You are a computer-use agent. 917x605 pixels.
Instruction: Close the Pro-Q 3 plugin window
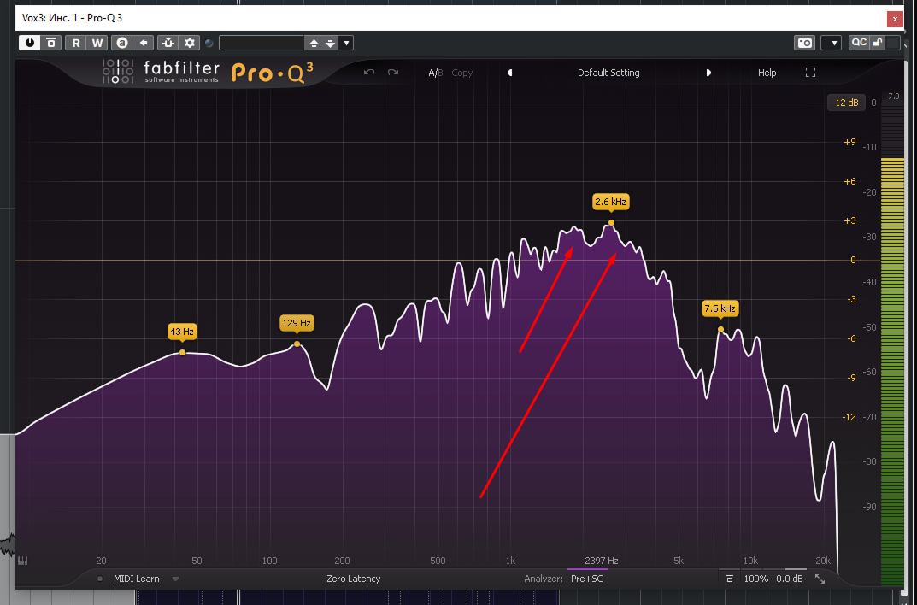tap(895, 19)
